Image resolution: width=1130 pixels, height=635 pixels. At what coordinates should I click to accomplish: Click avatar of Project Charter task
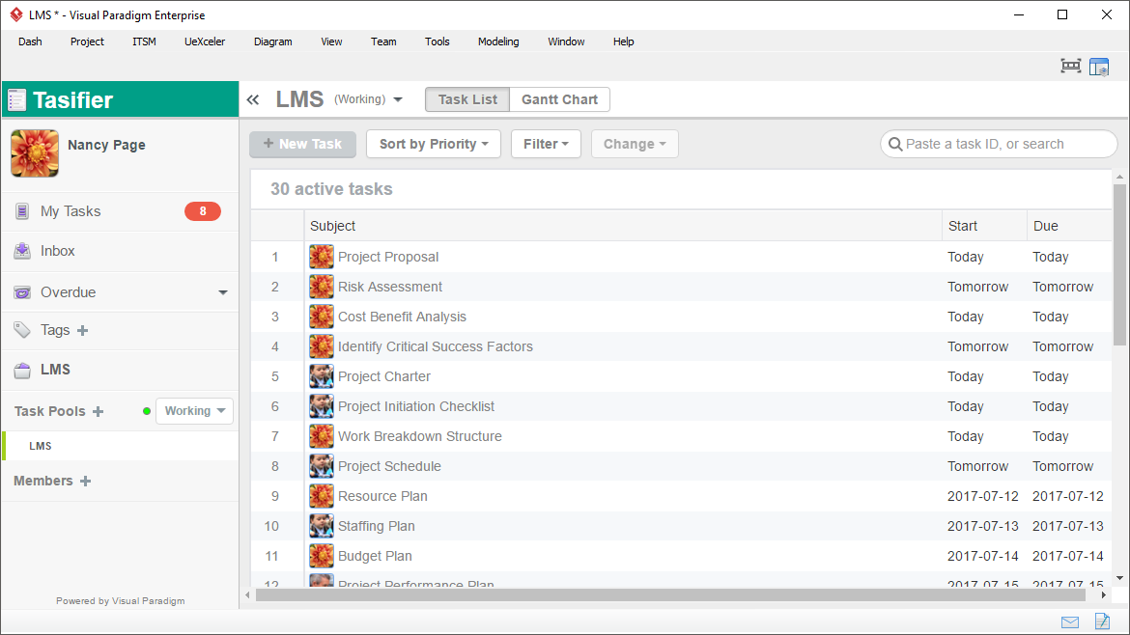click(322, 375)
